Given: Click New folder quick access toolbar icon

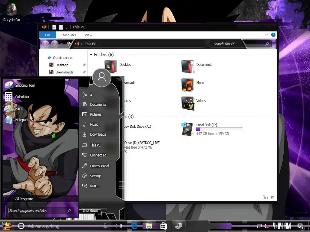Looking at the screenshot, I should tap(61, 27).
